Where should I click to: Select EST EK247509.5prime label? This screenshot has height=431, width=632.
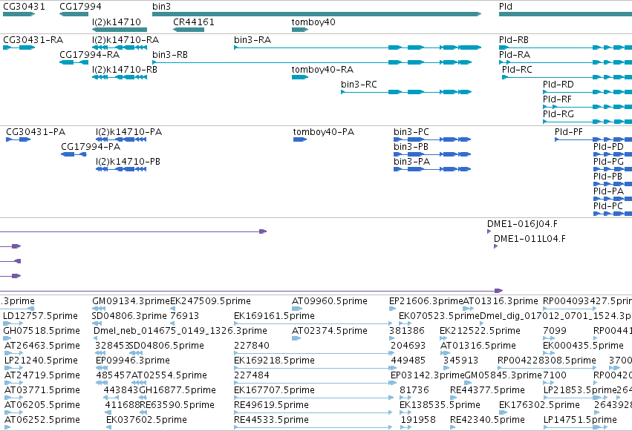pyautogui.click(x=210, y=301)
